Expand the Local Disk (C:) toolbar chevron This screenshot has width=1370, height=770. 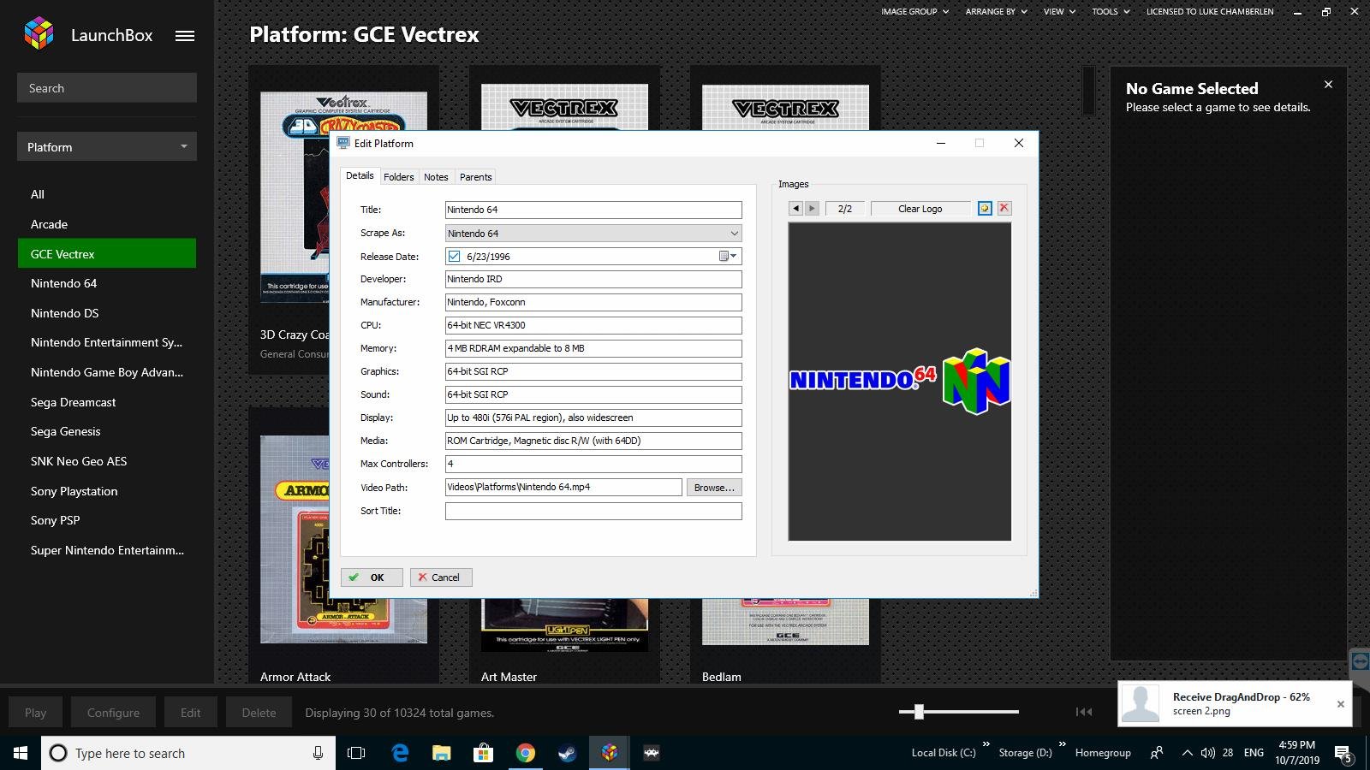(x=986, y=743)
